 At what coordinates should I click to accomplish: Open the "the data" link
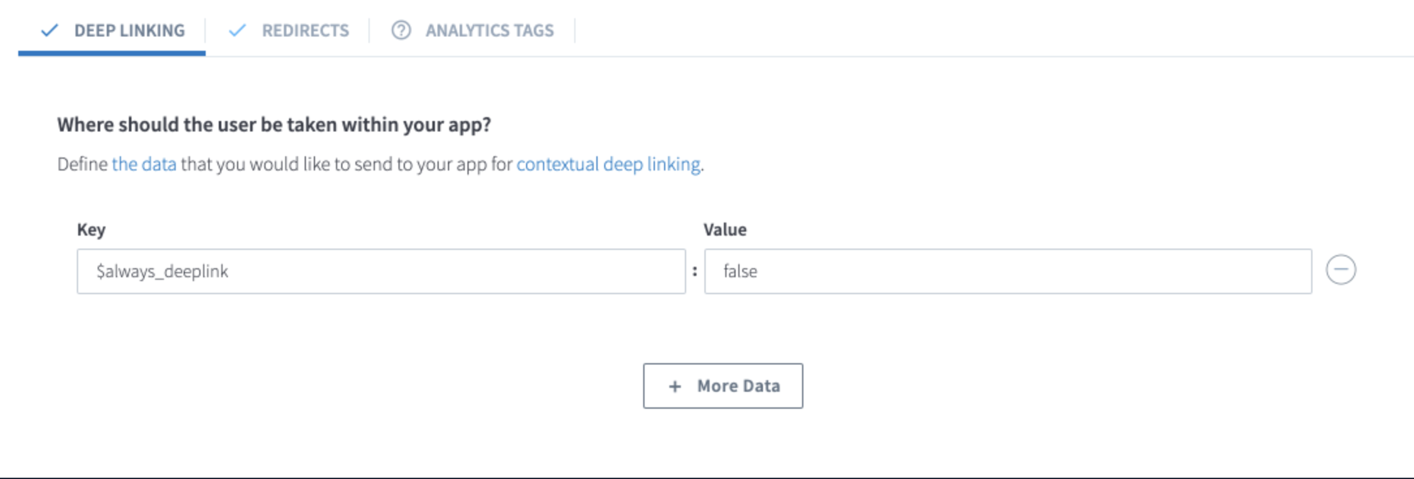[x=144, y=164]
